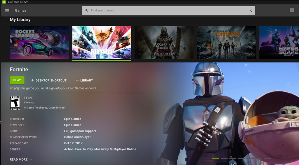Select the Fortnite game tile
This screenshot has height=165, width=299.
102,43
